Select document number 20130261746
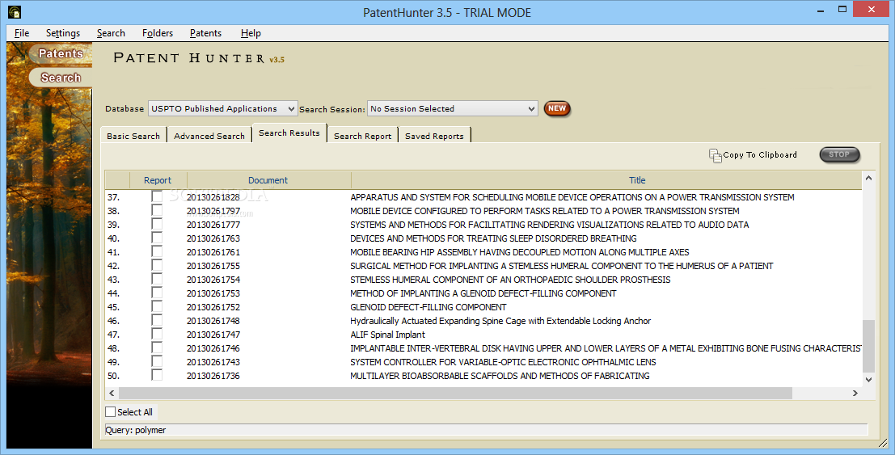This screenshot has width=895, height=455. coord(213,348)
